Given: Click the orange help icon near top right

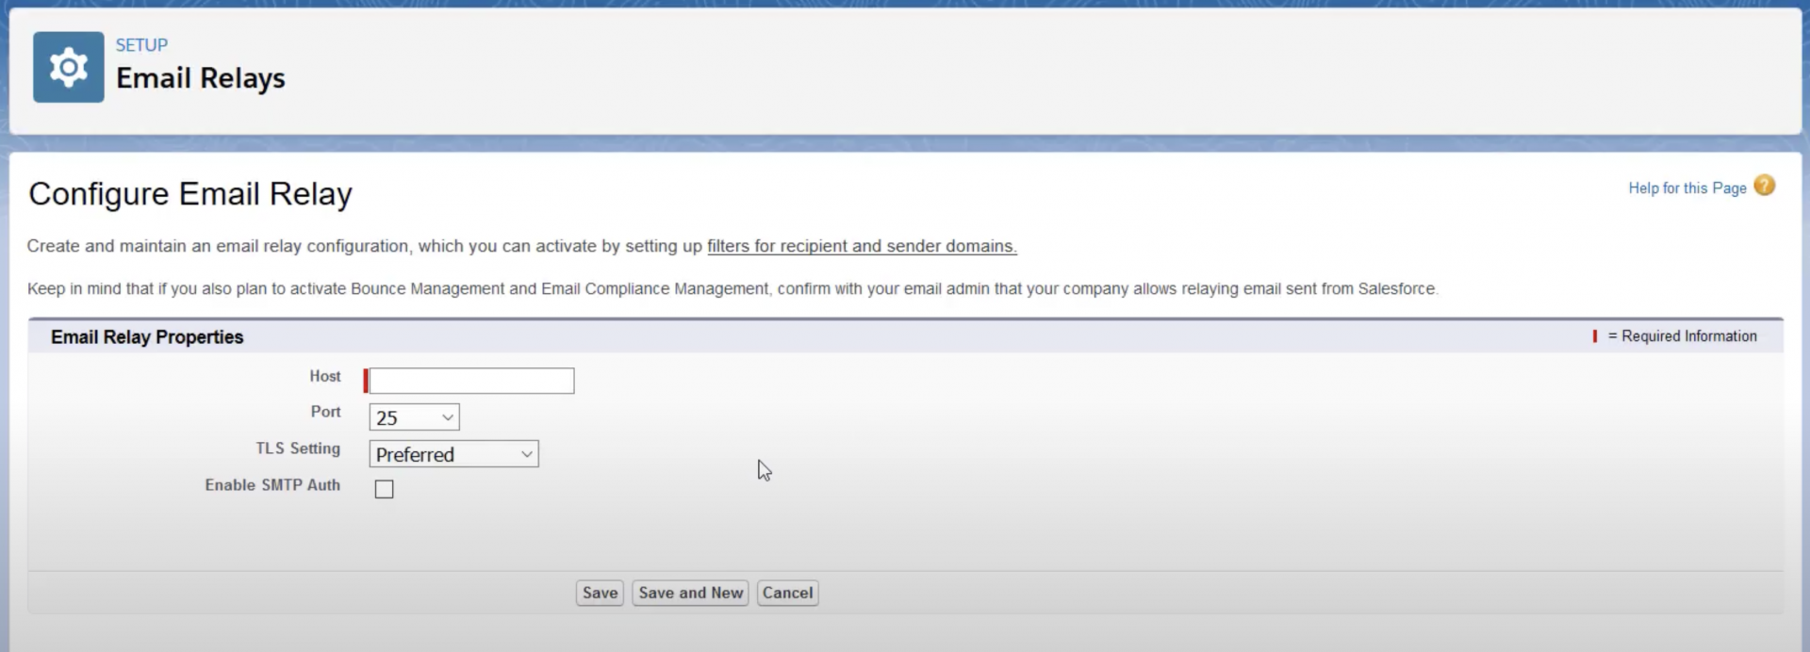Looking at the screenshot, I should [x=1766, y=186].
